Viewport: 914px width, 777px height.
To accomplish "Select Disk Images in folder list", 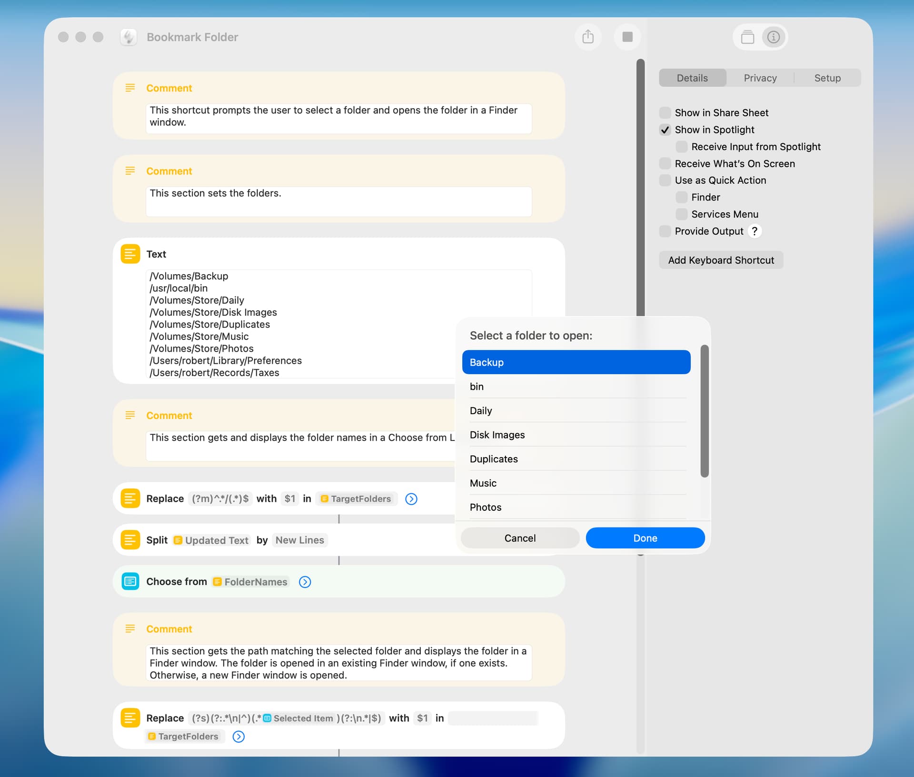I will click(x=497, y=435).
